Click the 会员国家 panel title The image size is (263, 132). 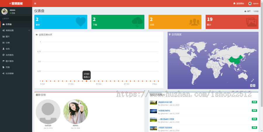coord(177,34)
